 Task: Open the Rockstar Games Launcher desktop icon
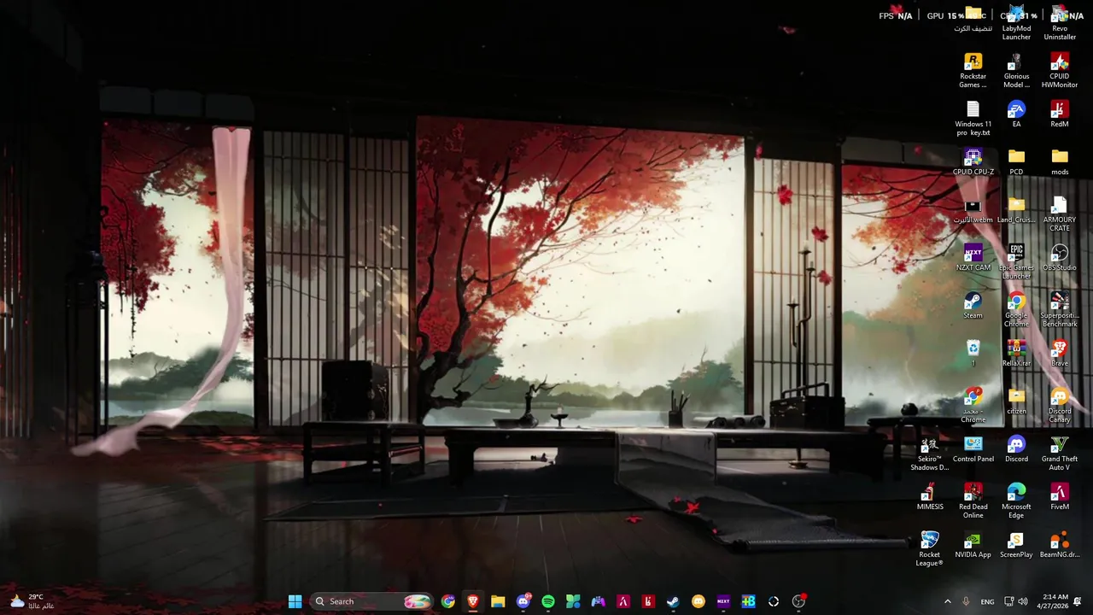coord(973,70)
